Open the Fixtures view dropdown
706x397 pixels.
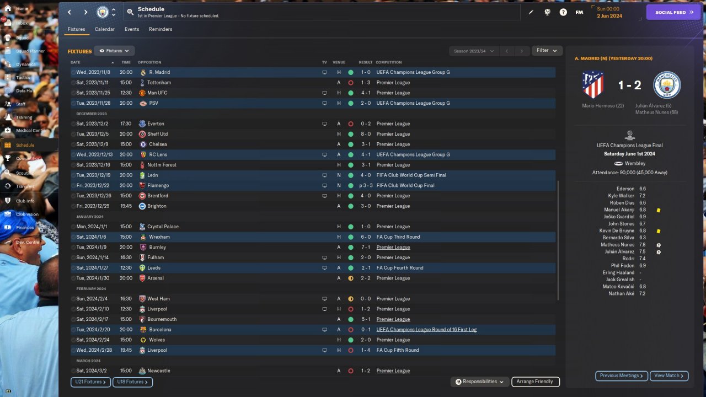pos(114,51)
